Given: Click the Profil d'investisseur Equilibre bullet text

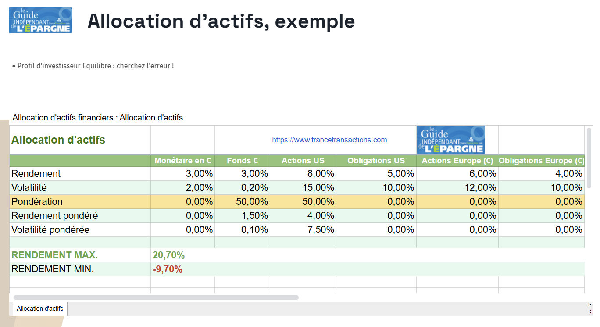Looking at the screenshot, I should click(x=94, y=66).
